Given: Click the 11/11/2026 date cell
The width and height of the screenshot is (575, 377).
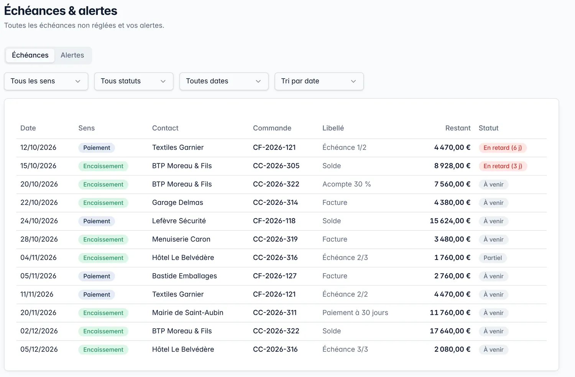Looking at the screenshot, I should [37, 295].
